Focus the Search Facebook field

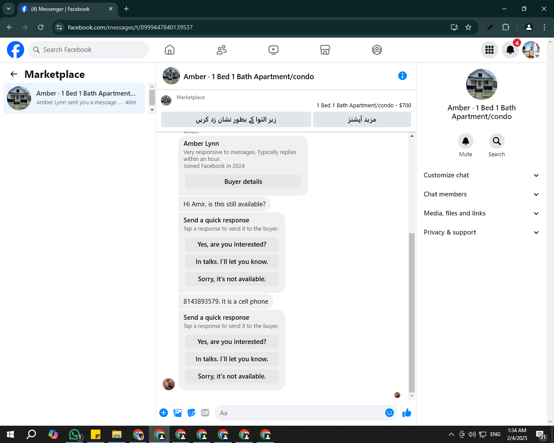coord(88,50)
